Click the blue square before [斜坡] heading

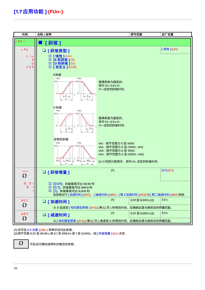point(40,43)
